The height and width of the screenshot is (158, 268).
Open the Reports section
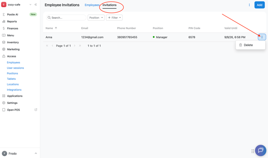pos(12,21)
